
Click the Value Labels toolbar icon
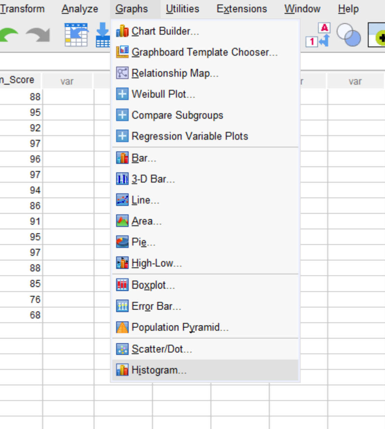pos(318,35)
